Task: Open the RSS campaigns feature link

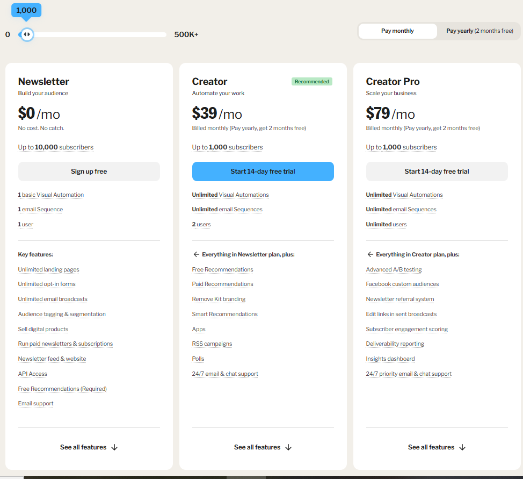Action: 212,344
